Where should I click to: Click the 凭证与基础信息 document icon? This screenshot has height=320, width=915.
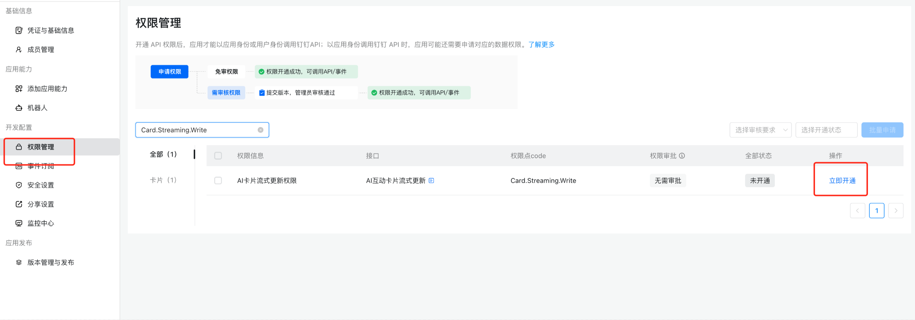(x=19, y=30)
